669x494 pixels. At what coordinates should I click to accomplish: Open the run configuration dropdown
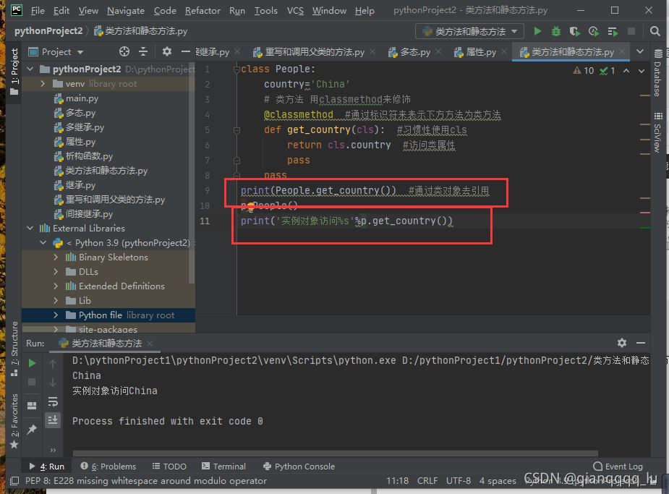coord(470,32)
